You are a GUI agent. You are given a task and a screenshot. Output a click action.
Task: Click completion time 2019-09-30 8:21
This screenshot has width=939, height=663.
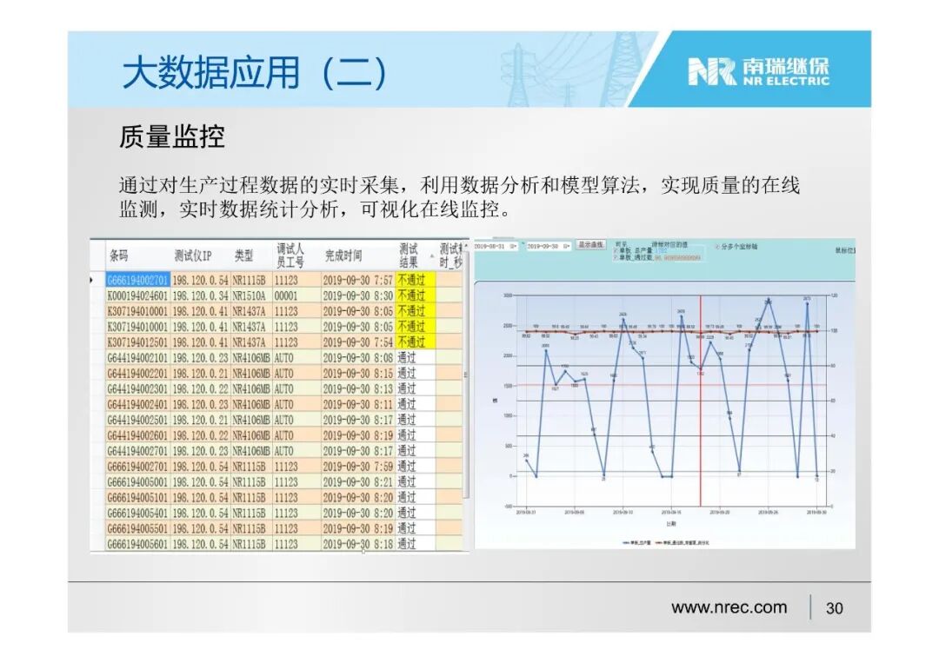click(357, 482)
